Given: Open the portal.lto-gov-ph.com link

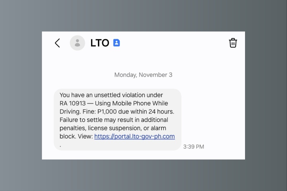Looking at the screenshot, I should click(x=135, y=137).
